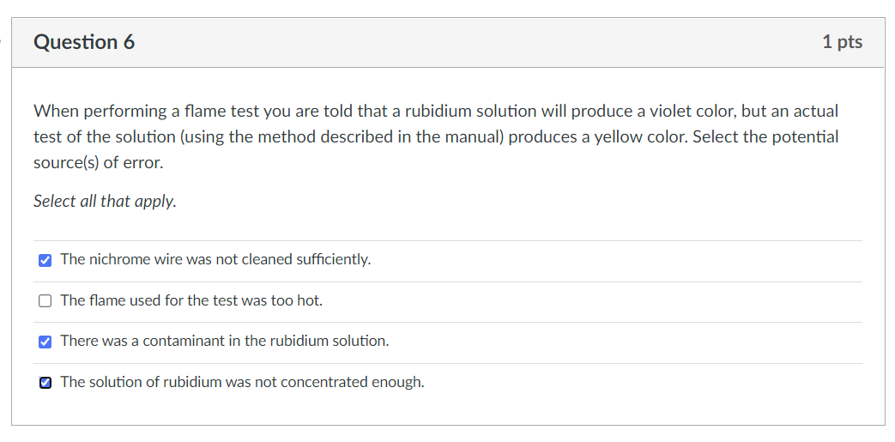
Task: Click the label "The solution of rubidium was not concentrated enough."
Action: tap(242, 382)
